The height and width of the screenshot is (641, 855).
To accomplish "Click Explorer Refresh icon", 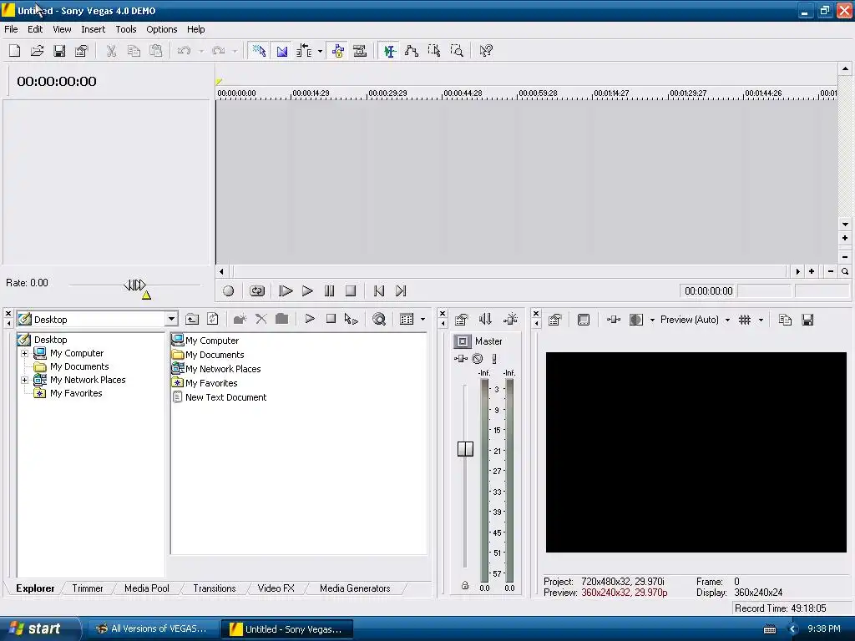I will (213, 320).
